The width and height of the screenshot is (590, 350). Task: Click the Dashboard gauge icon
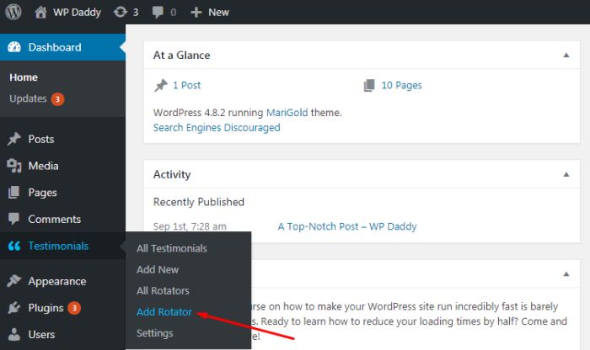pos(14,47)
